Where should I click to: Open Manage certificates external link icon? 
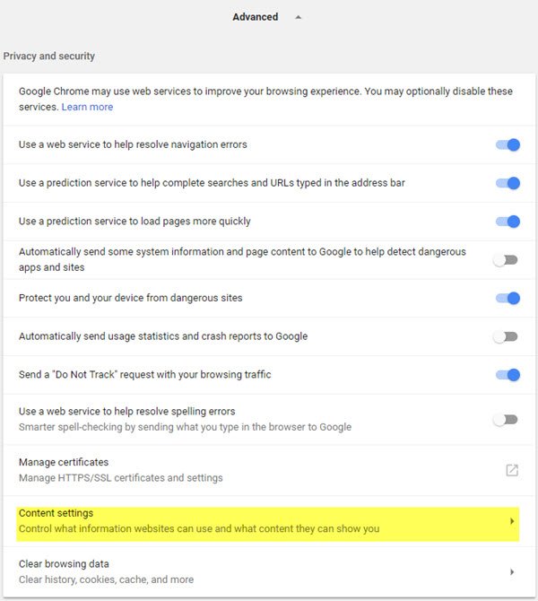512,470
